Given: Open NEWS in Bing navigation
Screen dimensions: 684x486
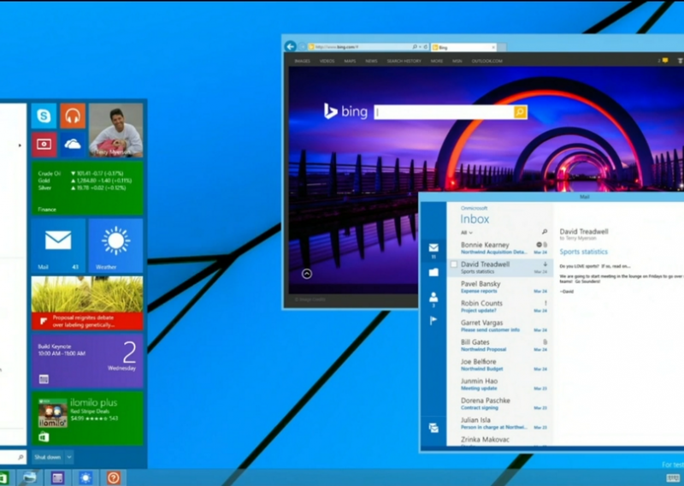Looking at the screenshot, I should [x=371, y=61].
